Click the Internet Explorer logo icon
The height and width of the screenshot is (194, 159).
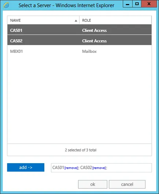pyautogui.click(x=6, y=6)
